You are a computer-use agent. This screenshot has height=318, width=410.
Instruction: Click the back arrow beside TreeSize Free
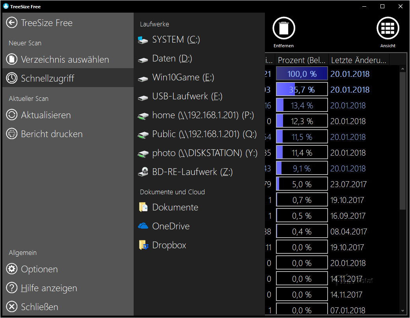pos(12,23)
